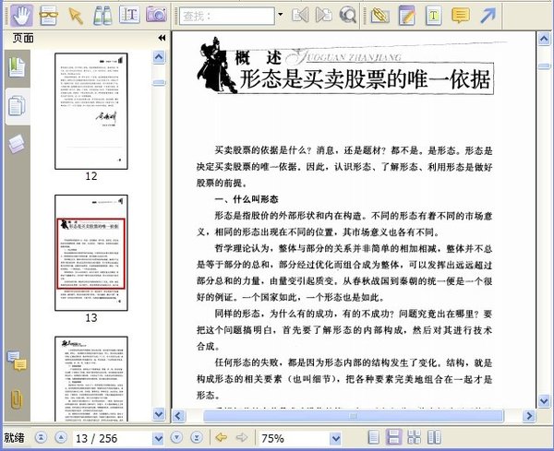Open the zoom level dropdown
This screenshot has width=554, height=451.
click(x=336, y=439)
